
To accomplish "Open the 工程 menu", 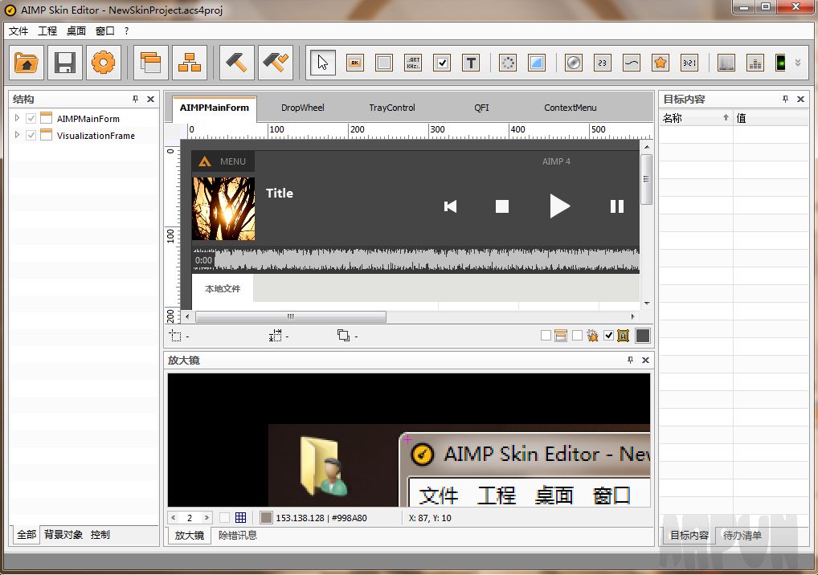I will pos(47,31).
